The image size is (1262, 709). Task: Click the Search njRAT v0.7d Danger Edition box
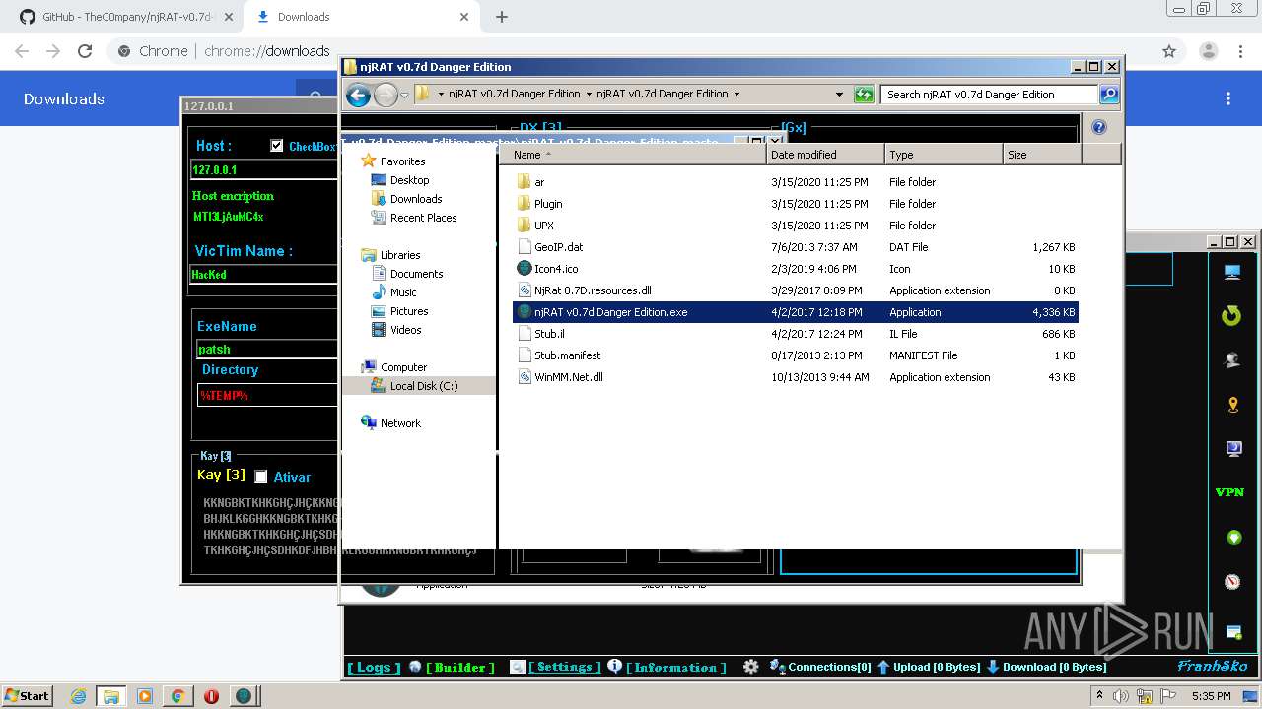tap(989, 95)
